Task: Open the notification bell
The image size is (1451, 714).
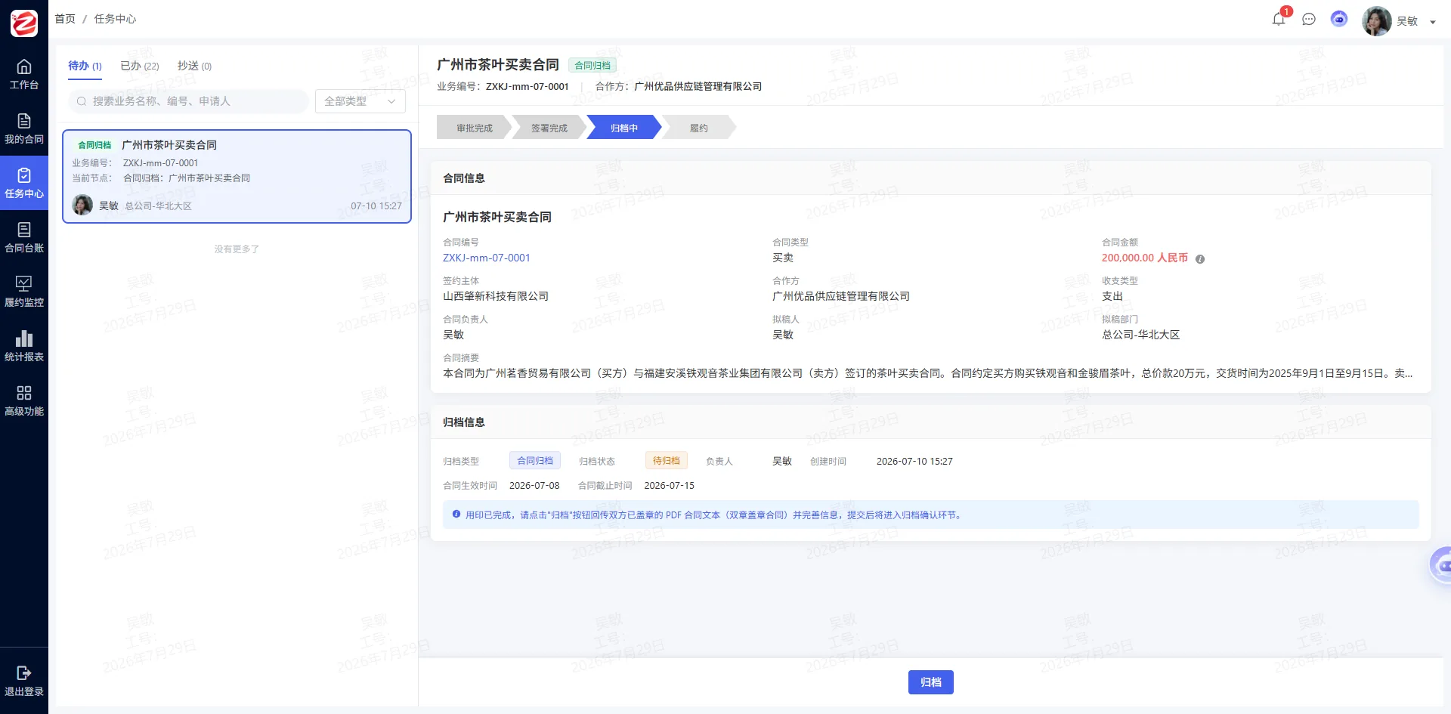Action: tap(1279, 20)
